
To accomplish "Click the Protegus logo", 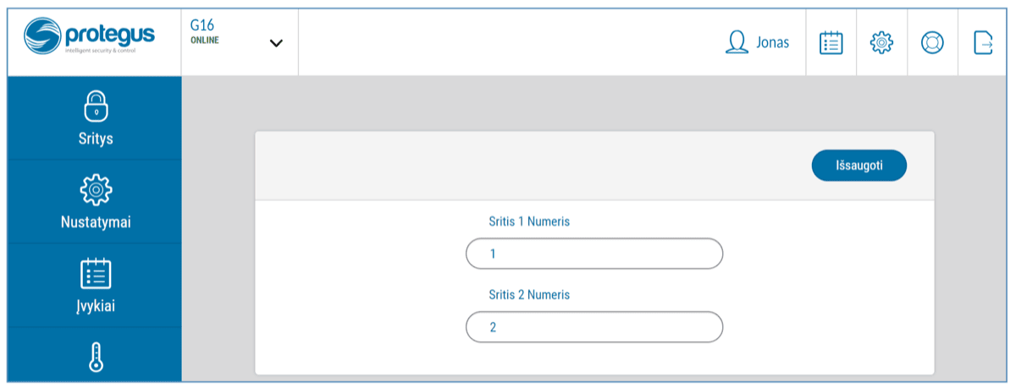I will point(90,38).
